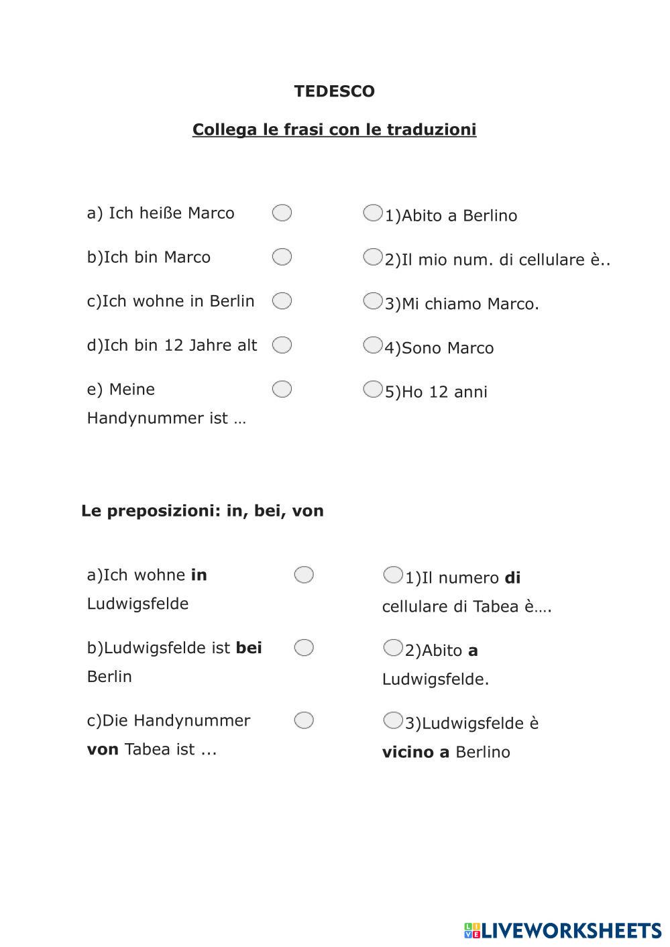Click circle before '1)Abito a Berlino'
The width and height of the screenshot is (670, 947).
coord(372,213)
